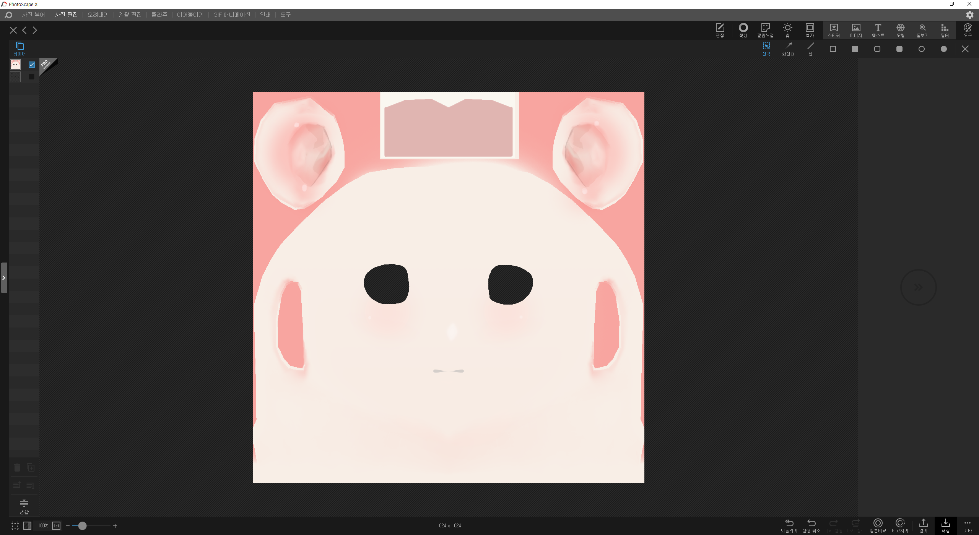Select the 화살표 (Arrow) shape tool
Screen dimensions: 979x535
[788, 49]
